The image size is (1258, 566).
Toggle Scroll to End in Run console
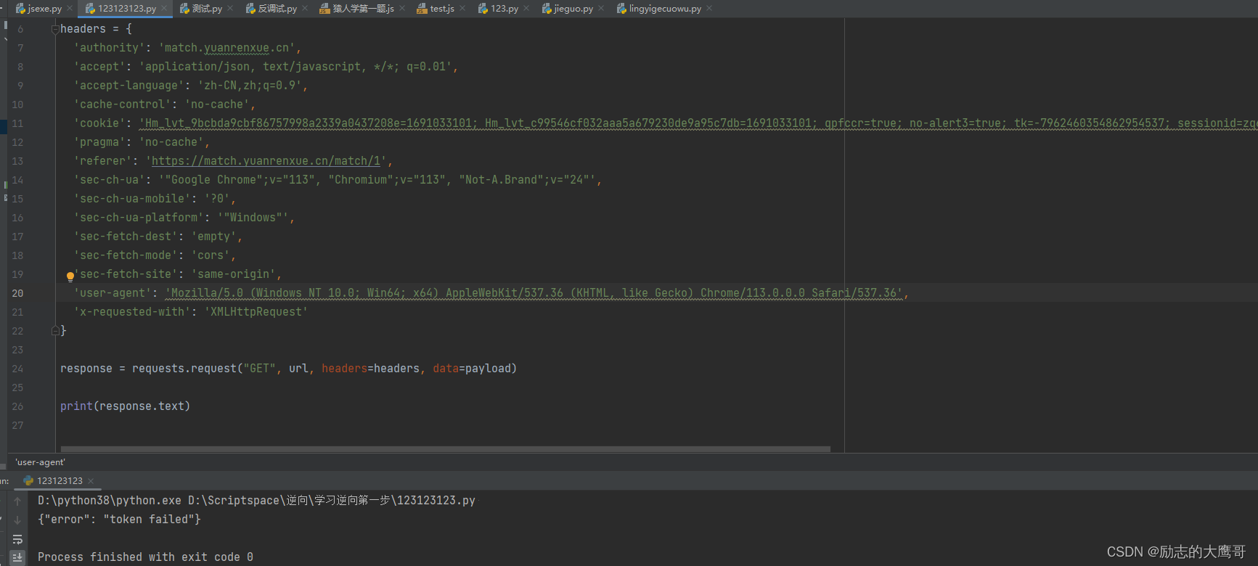pos(17,557)
